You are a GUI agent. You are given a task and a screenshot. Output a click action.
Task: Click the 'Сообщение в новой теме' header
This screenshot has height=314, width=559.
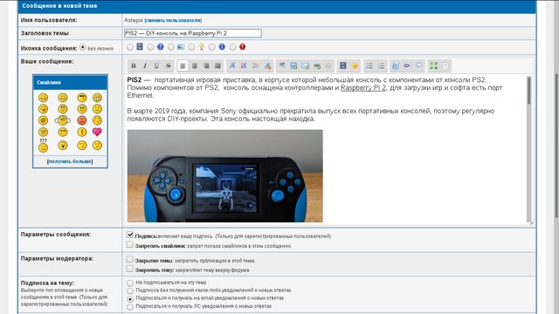coord(59,6)
